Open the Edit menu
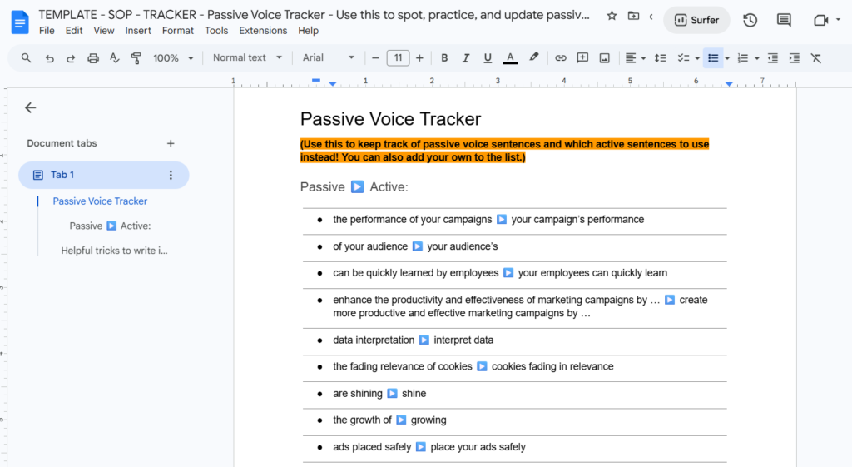The height and width of the screenshot is (467, 852). (x=74, y=31)
